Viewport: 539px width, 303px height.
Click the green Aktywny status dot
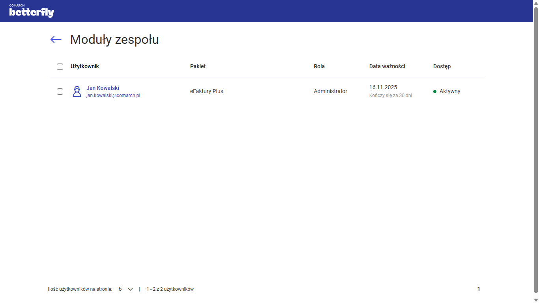coord(435,92)
